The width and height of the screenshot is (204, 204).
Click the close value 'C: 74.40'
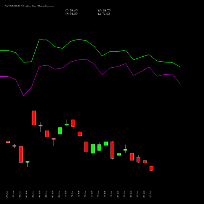point(71,11)
